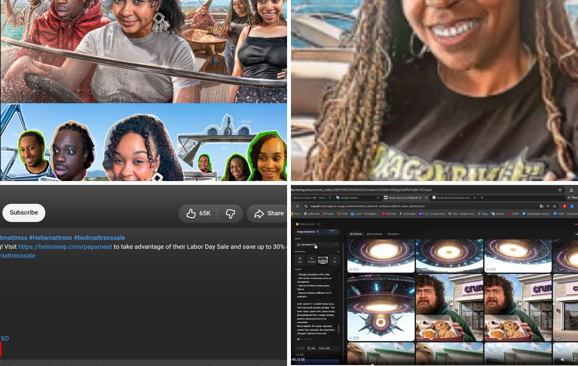Viewport: 578px width, 366px height.
Task: Open the Gmail bookmark
Action: 328,213
